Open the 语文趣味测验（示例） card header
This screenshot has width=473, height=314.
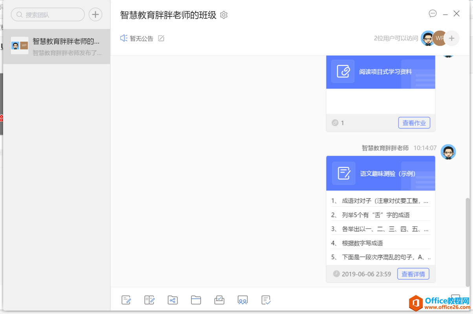click(380, 173)
